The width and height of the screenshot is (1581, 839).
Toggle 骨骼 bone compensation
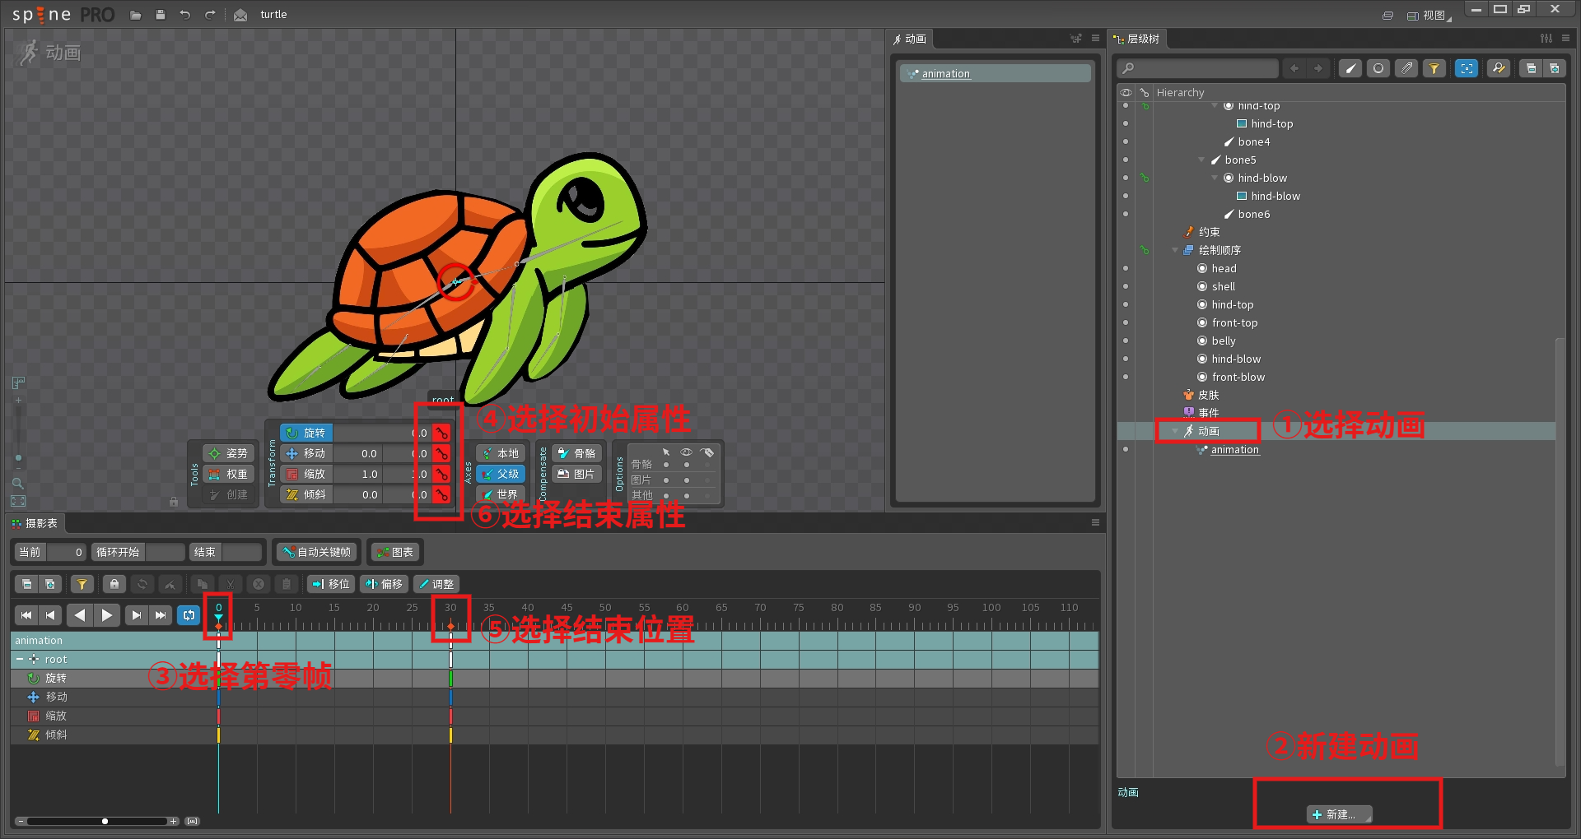click(577, 453)
